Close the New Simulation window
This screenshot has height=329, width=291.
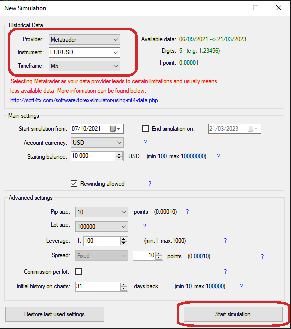point(279,8)
